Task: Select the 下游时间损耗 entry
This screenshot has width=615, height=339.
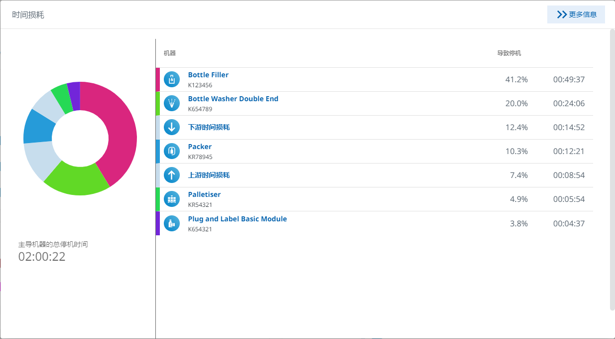Action: [209, 127]
